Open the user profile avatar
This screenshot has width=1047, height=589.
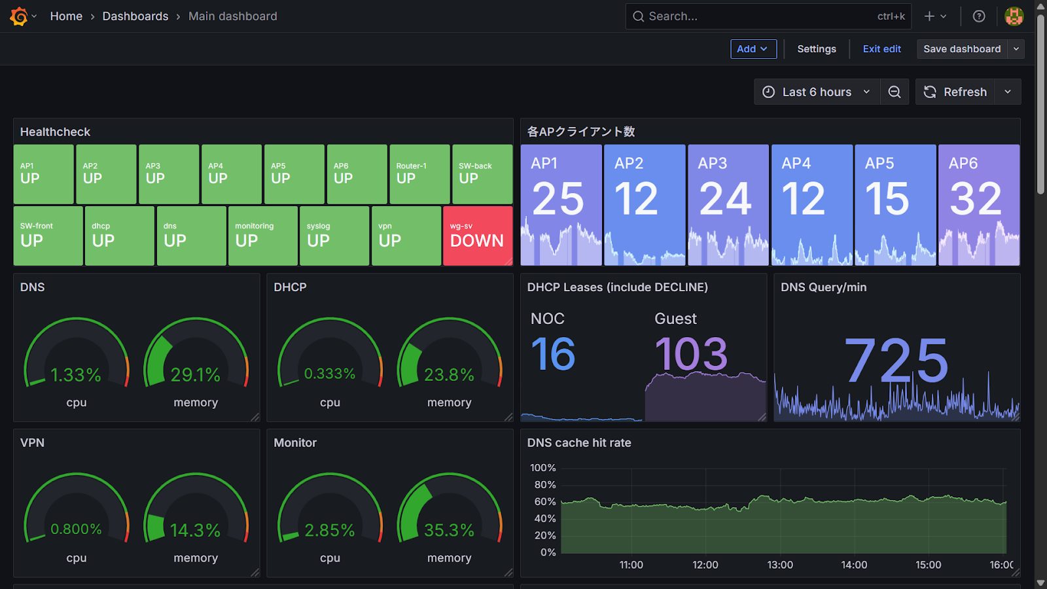1014,16
